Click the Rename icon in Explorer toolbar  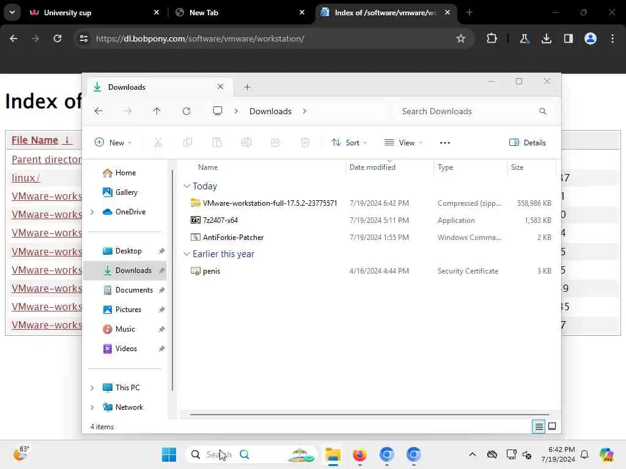246,142
